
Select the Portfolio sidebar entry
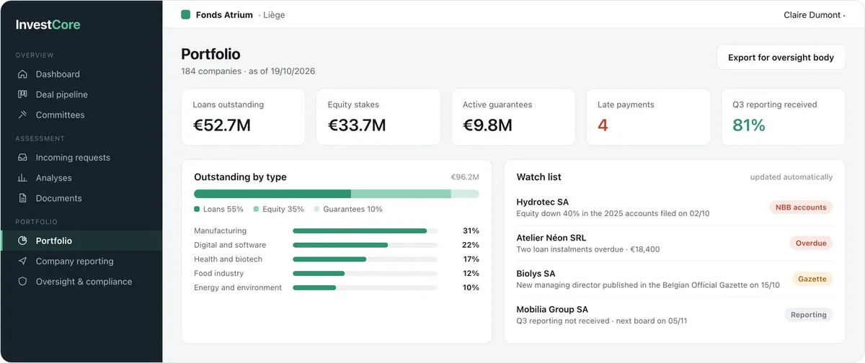tap(81, 241)
